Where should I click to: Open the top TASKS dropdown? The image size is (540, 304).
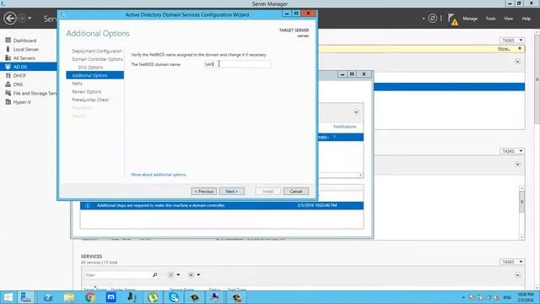[x=512, y=41]
